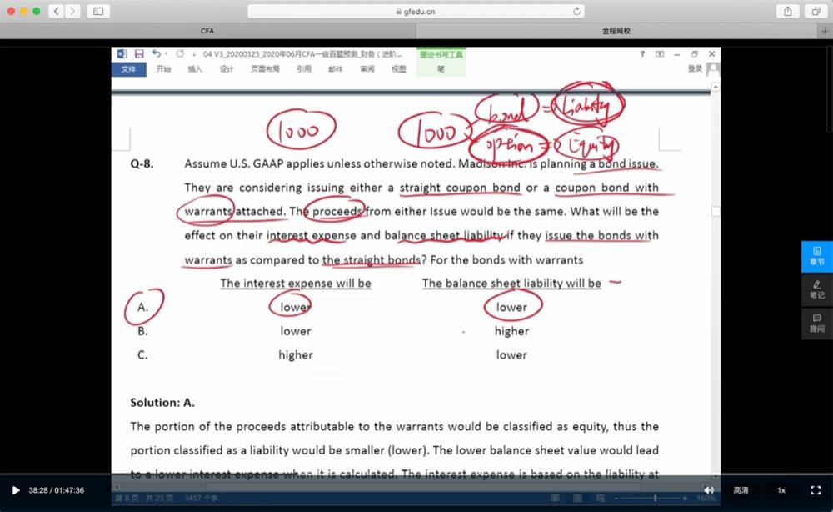Go back in Safari history
Screen dimensions: 833x512
click(x=57, y=11)
